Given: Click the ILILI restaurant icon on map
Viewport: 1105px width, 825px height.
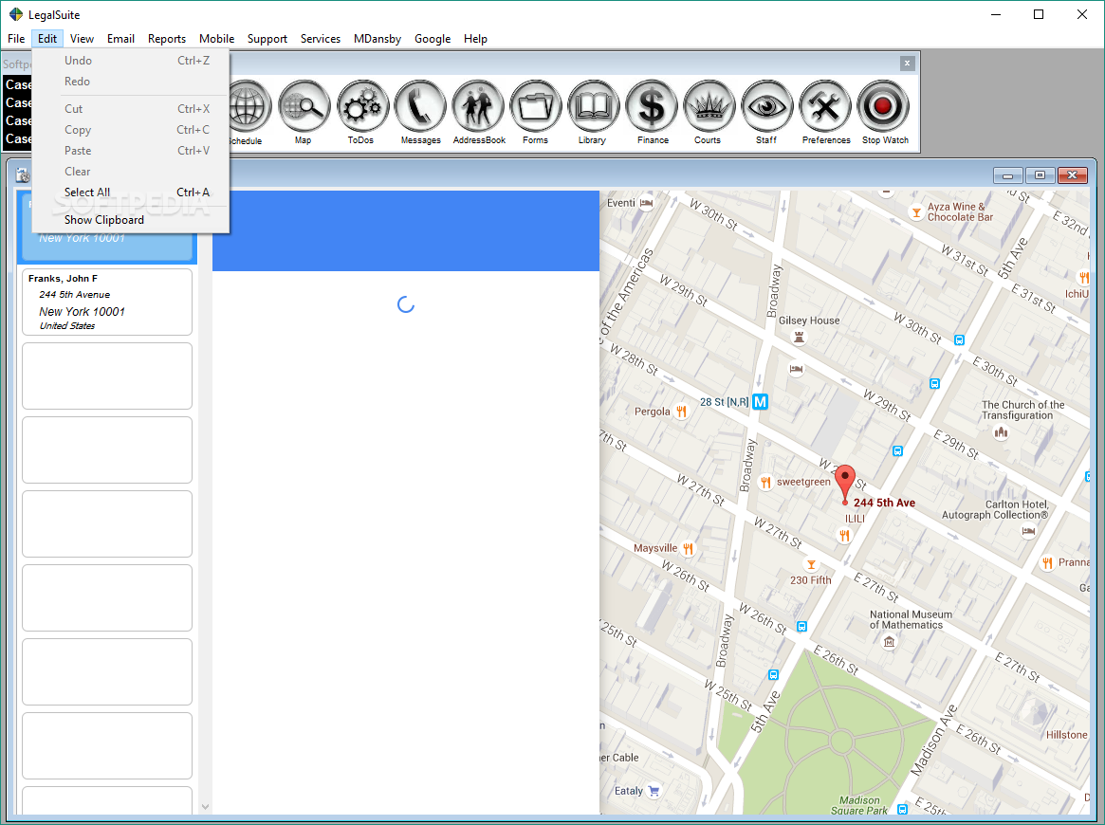Looking at the screenshot, I should (x=844, y=536).
